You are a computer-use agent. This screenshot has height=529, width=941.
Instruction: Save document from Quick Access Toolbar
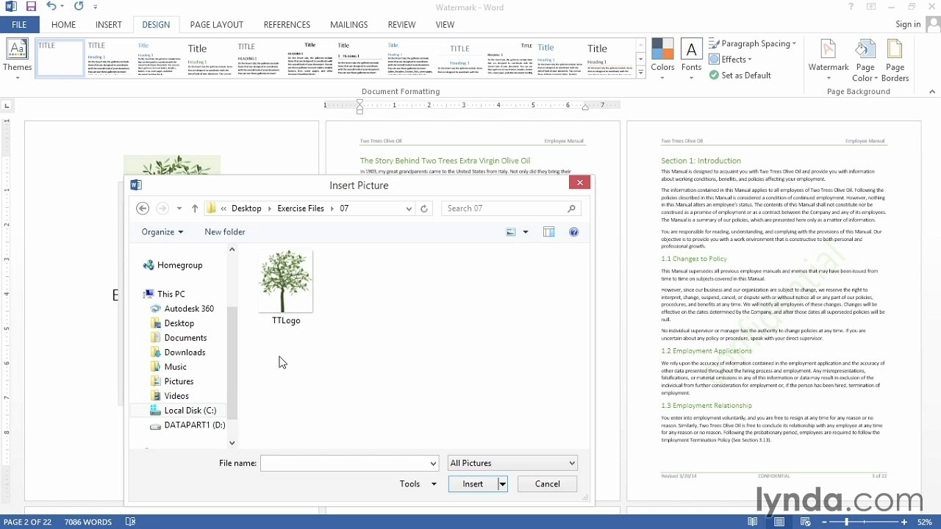coord(31,7)
